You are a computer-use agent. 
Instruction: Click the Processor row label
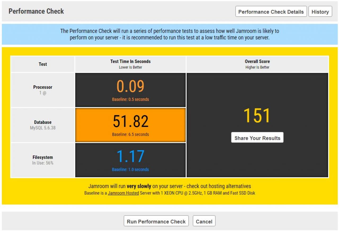(x=43, y=87)
